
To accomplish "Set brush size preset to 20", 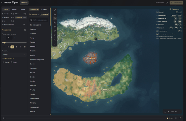I will click(x=25, y=47).
